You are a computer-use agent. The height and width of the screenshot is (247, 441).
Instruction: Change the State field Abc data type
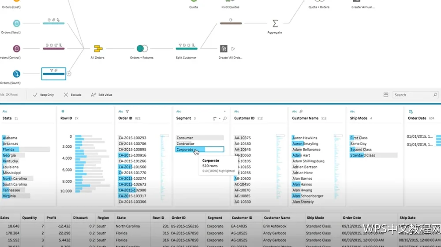(x=5, y=112)
